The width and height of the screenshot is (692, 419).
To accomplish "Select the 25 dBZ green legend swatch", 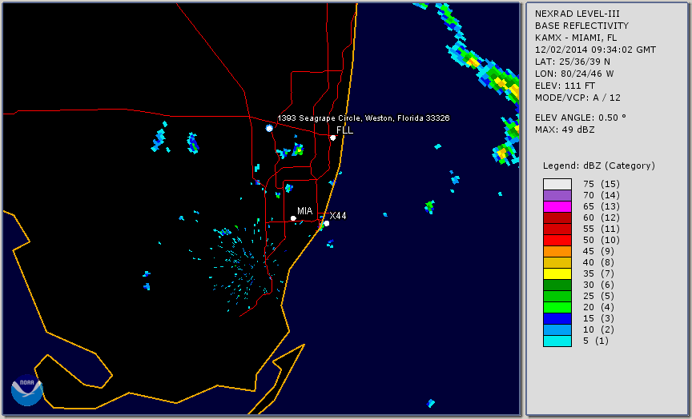I will pyautogui.click(x=557, y=296).
